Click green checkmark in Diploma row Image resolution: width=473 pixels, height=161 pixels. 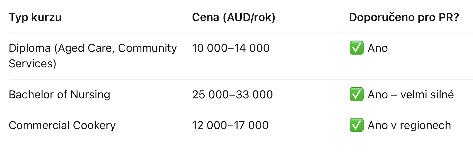(357, 48)
